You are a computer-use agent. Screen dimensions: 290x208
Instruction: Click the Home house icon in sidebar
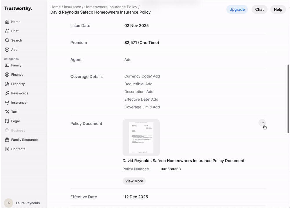(7, 22)
